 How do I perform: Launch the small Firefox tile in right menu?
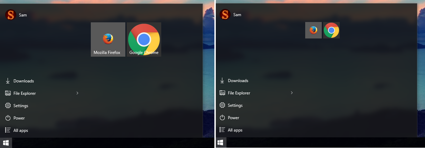313,30
